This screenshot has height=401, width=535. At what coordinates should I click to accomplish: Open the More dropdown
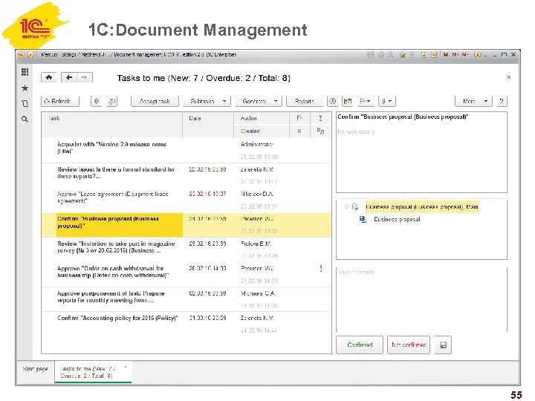click(473, 101)
